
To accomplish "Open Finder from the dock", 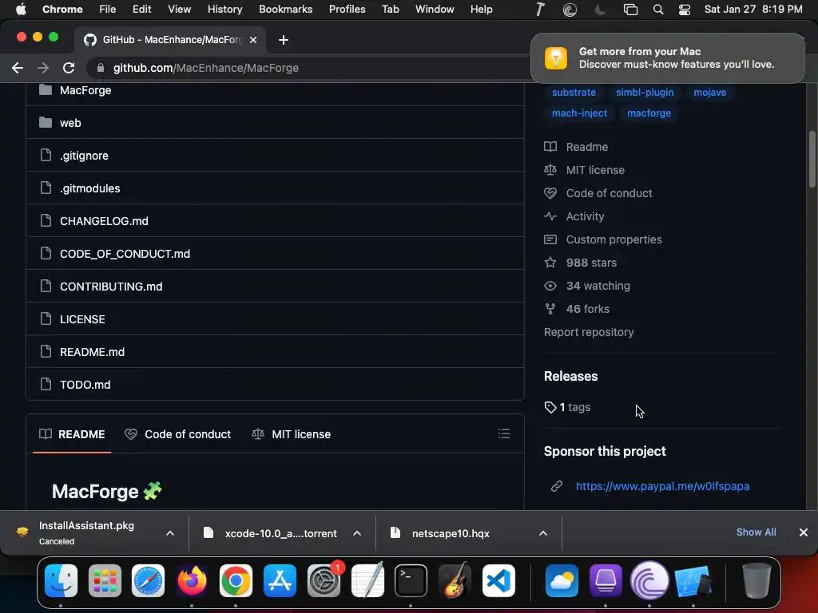I will pyautogui.click(x=61, y=581).
